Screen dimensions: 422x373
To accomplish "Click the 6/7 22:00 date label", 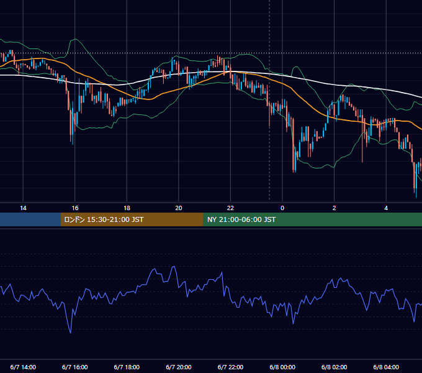I will pyautogui.click(x=230, y=367).
